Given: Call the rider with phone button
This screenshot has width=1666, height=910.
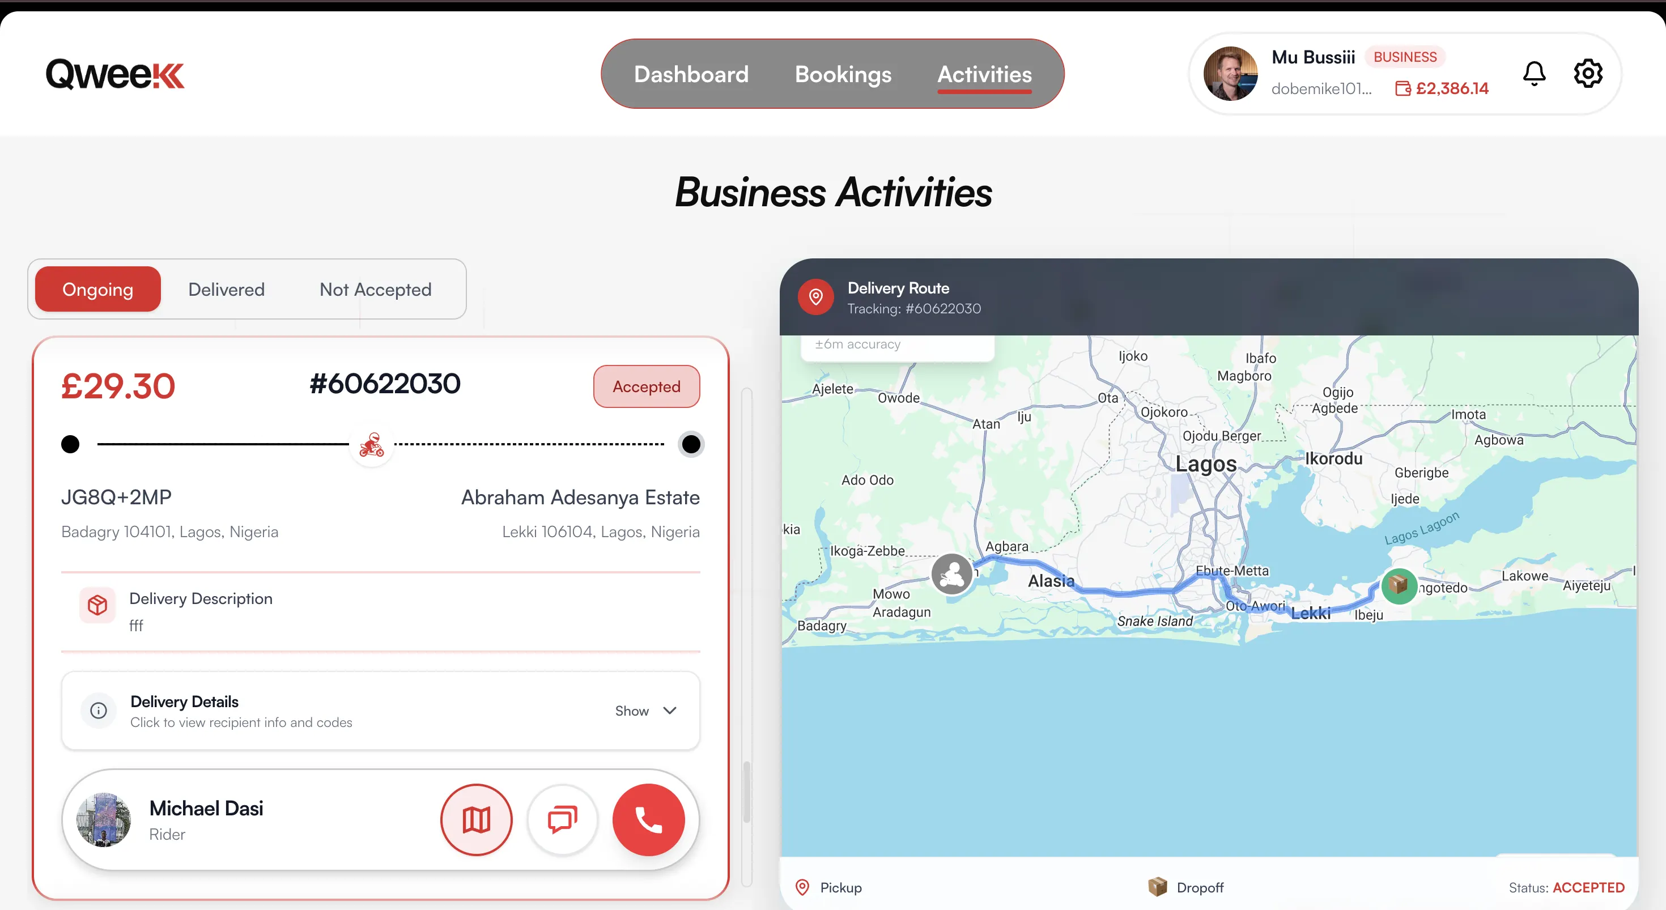Looking at the screenshot, I should click(x=648, y=819).
